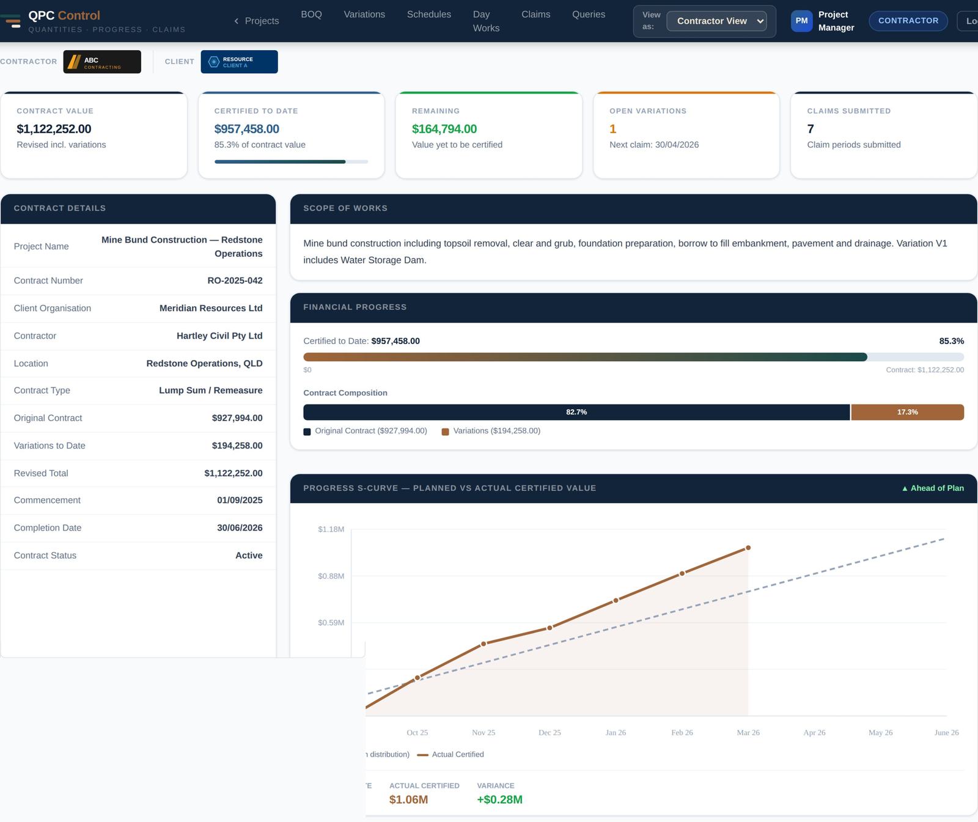
Task: Click the Contract Status Active value
Action: (x=249, y=556)
